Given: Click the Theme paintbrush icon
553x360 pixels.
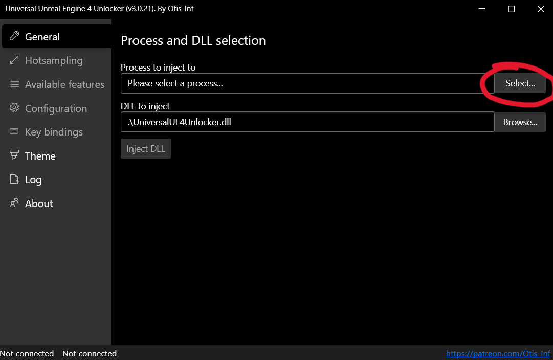Looking at the screenshot, I should [x=14, y=155].
